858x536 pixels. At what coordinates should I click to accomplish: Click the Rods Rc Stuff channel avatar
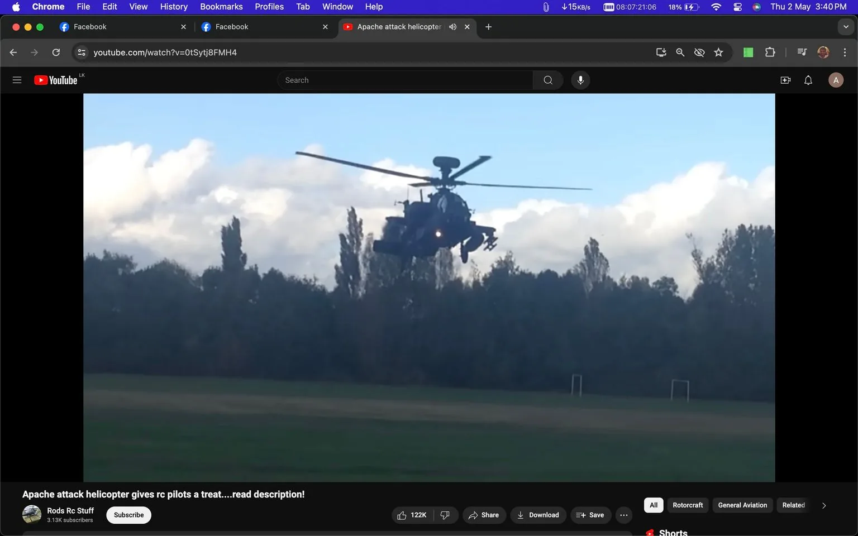(x=31, y=514)
